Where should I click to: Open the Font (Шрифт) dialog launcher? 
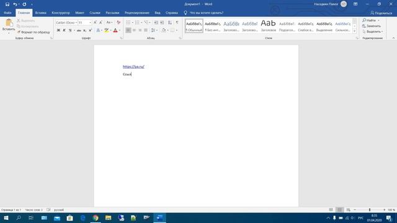(122, 38)
